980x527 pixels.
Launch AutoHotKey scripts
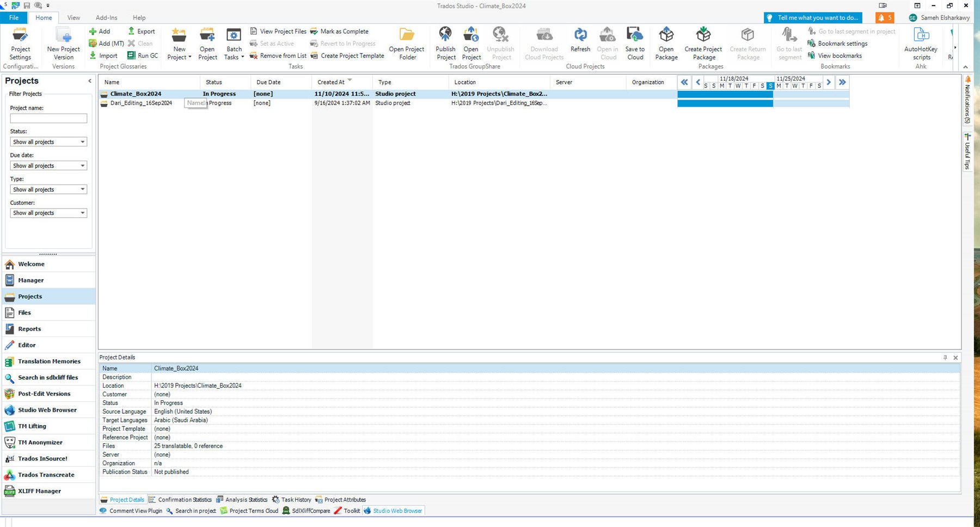pos(921,44)
